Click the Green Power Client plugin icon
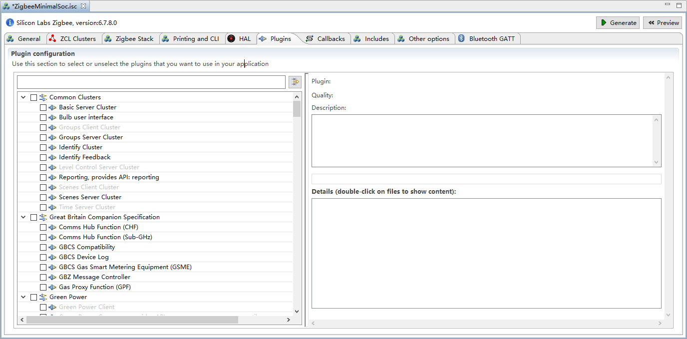This screenshot has height=339, width=687. (52, 307)
